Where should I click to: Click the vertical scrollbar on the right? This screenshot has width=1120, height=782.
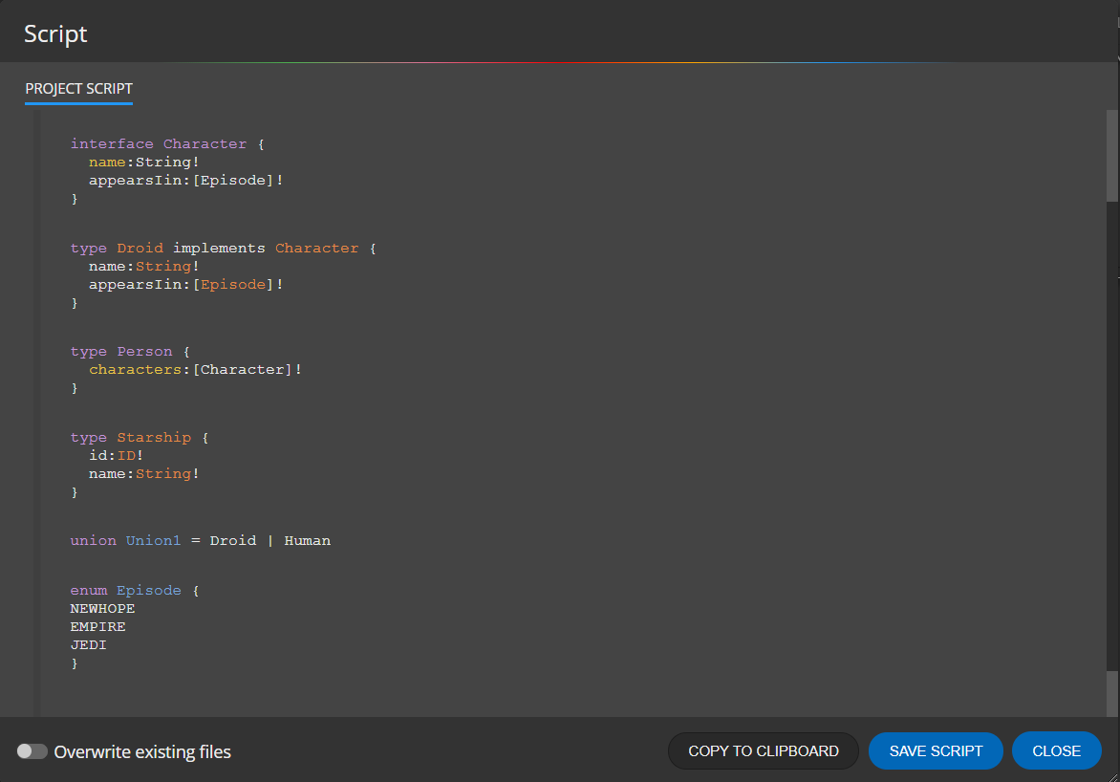(x=1111, y=153)
